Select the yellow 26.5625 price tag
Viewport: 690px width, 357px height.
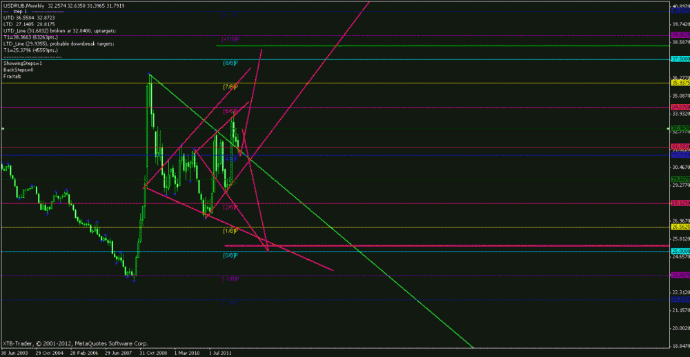(680, 227)
